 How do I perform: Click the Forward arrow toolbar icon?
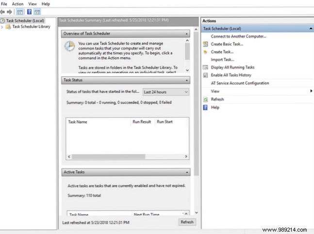click(x=10, y=12)
